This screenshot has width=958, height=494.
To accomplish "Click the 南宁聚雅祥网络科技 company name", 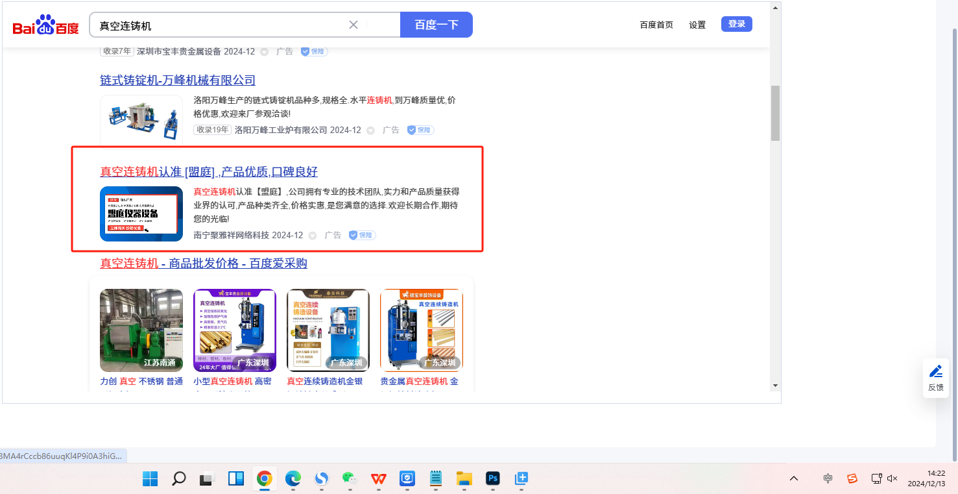I will (x=231, y=235).
